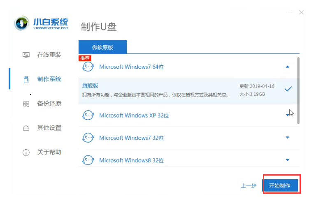Expand the Microsoft Windows8 32位 section
This screenshot has height=199, width=309.
coord(288,160)
